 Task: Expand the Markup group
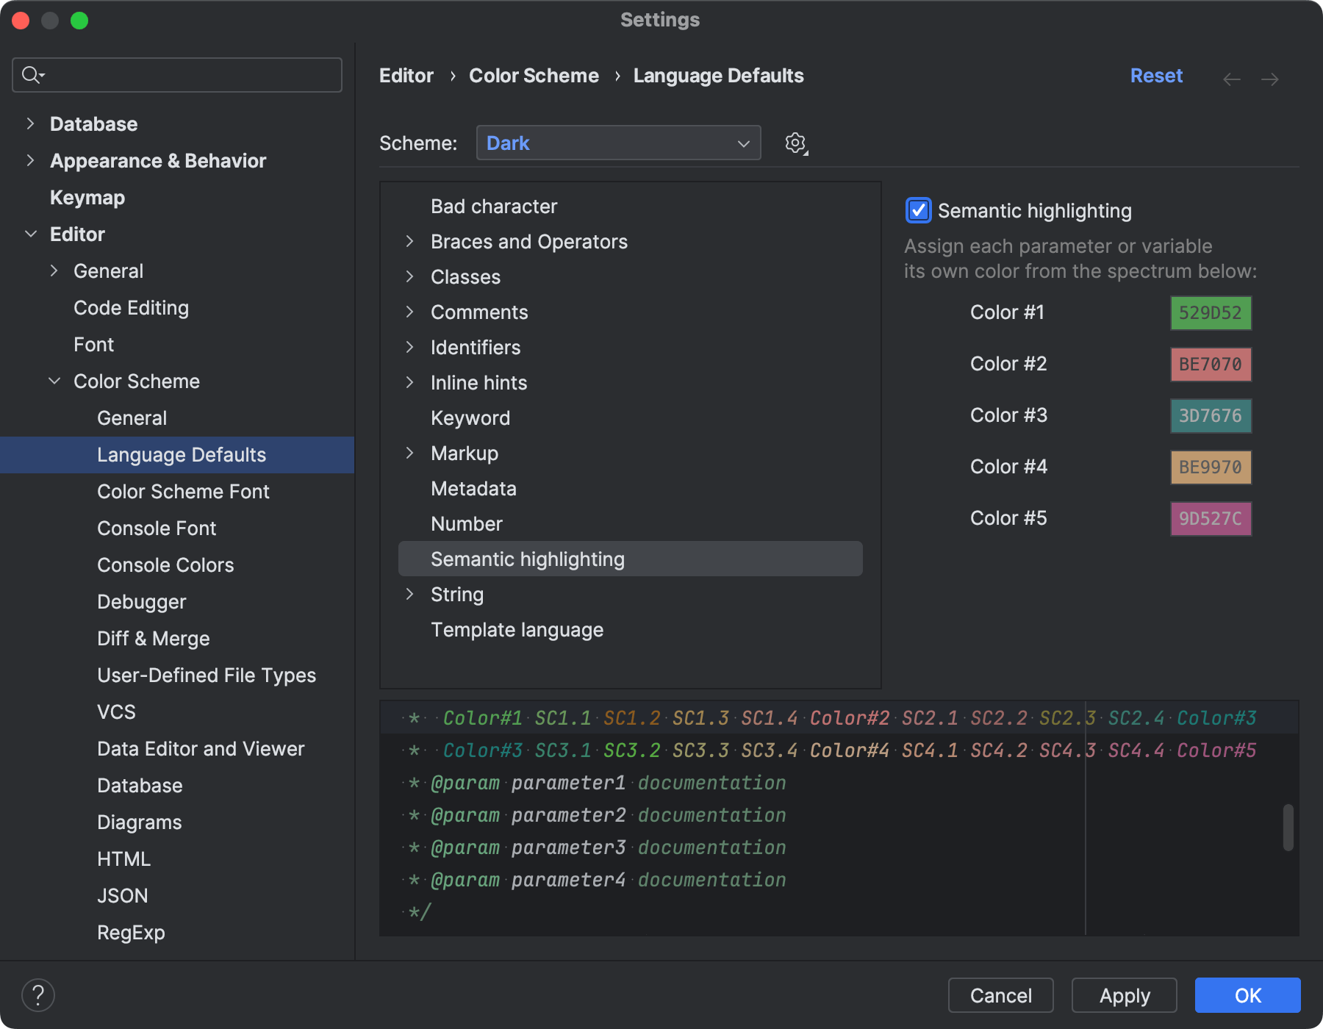[x=410, y=453]
